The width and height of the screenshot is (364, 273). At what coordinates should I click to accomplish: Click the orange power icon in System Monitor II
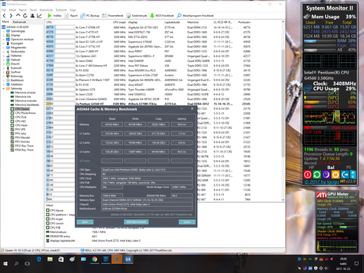[335, 174]
